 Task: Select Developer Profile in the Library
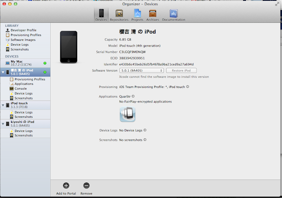click(x=23, y=30)
